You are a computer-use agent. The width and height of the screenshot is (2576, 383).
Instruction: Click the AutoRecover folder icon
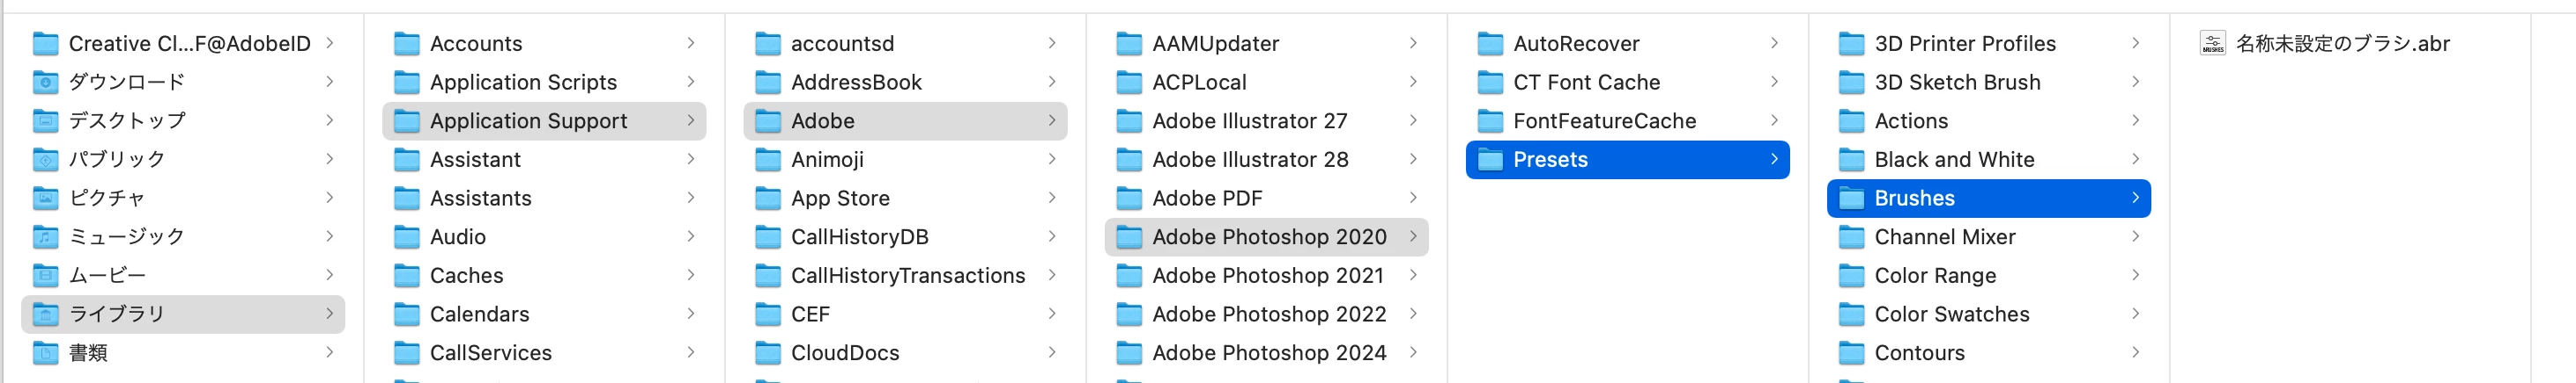pyautogui.click(x=1490, y=44)
